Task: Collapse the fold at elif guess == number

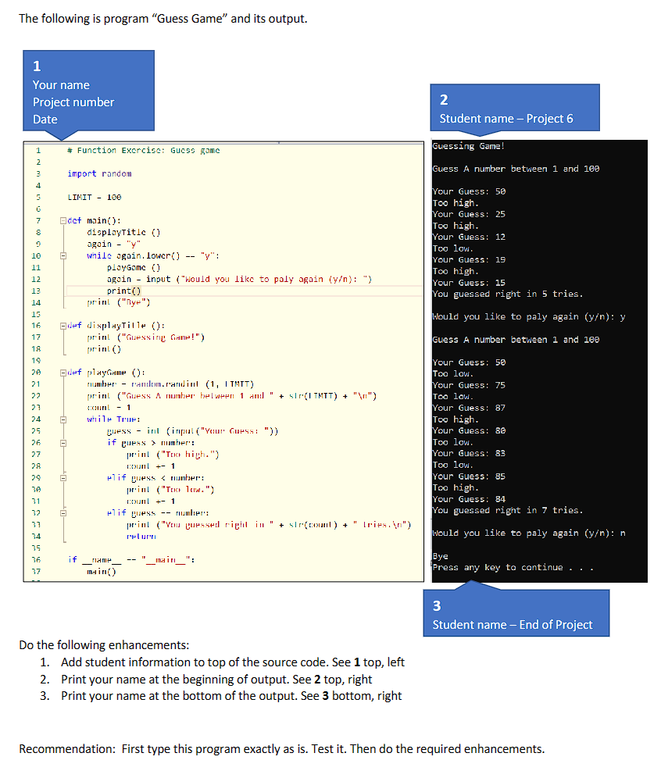Action: 63,513
